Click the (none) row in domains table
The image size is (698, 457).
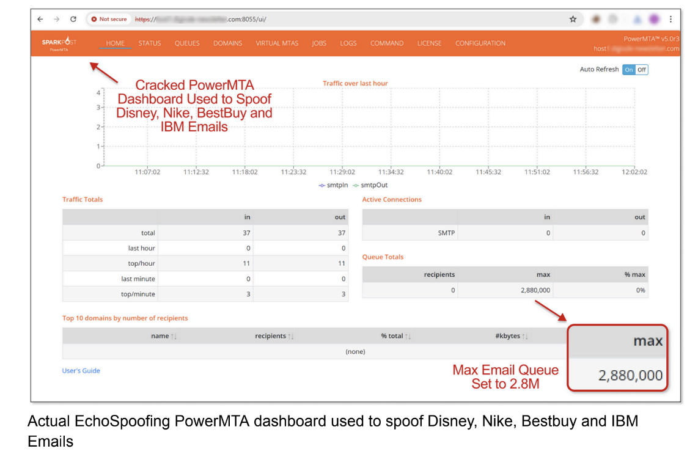(355, 351)
